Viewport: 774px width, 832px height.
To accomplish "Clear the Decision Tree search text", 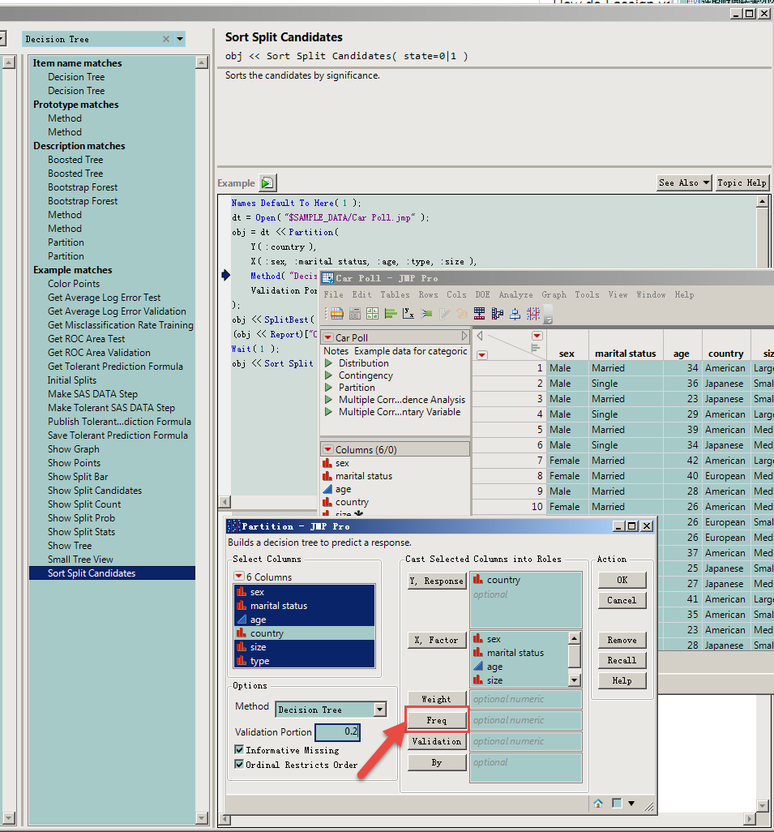I will [x=166, y=39].
